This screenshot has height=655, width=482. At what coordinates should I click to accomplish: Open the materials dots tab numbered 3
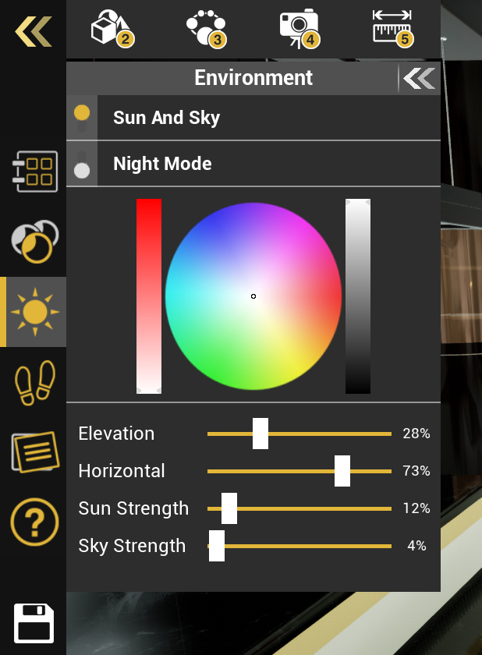(x=207, y=28)
